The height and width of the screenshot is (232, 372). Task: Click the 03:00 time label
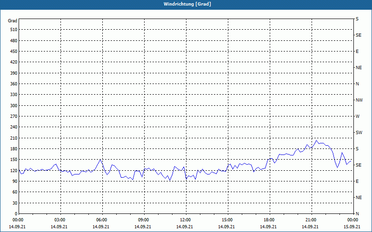click(x=60, y=220)
